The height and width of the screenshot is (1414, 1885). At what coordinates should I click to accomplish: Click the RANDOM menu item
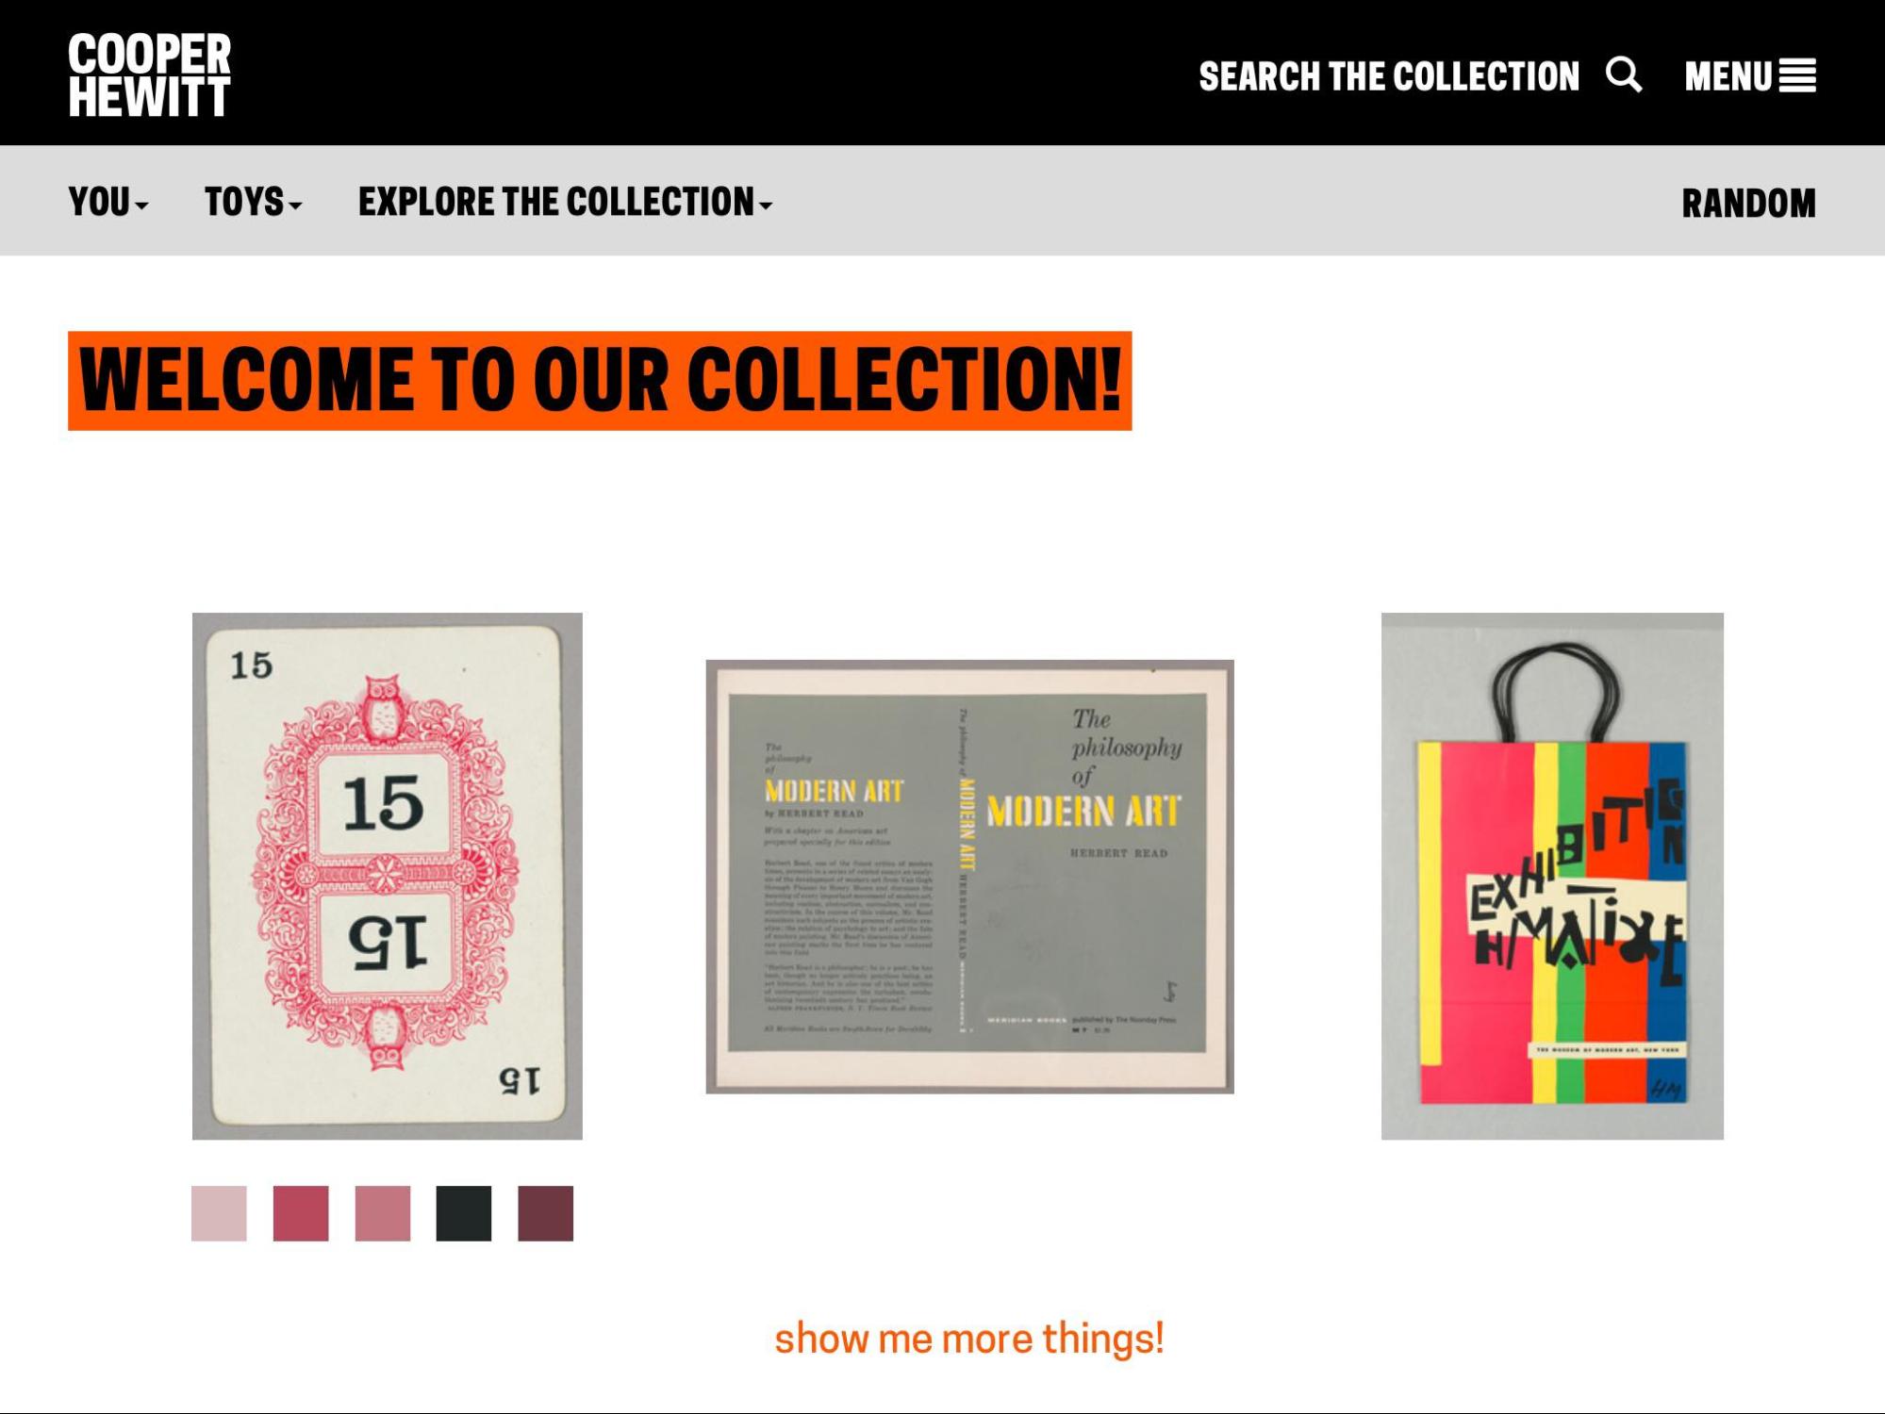click(1748, 204)
